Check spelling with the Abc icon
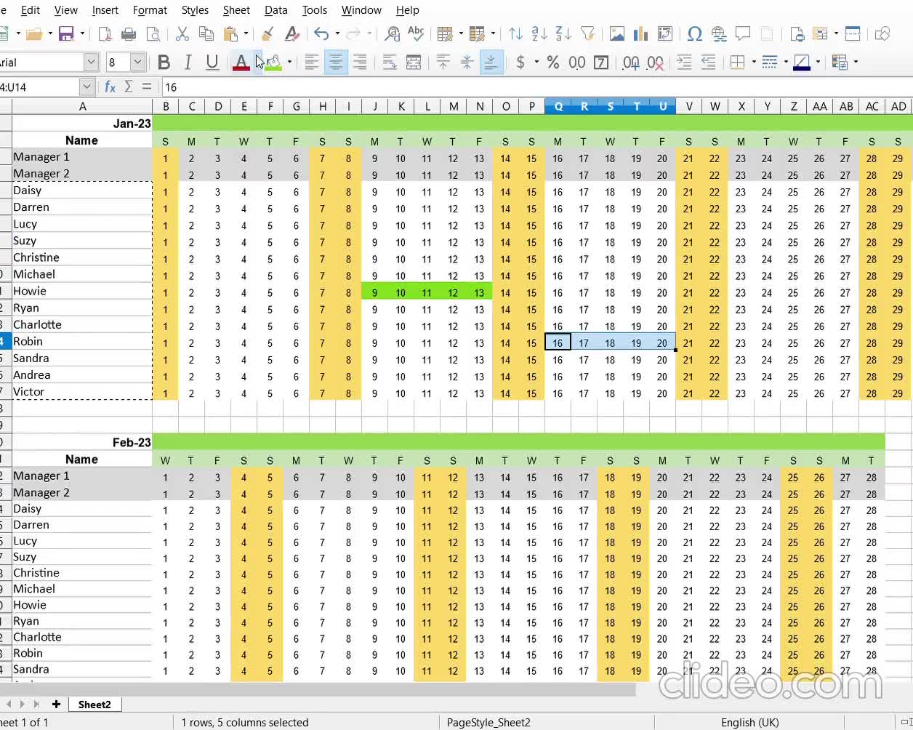This screenshot has width=913, height=730. tap(415, 34)
